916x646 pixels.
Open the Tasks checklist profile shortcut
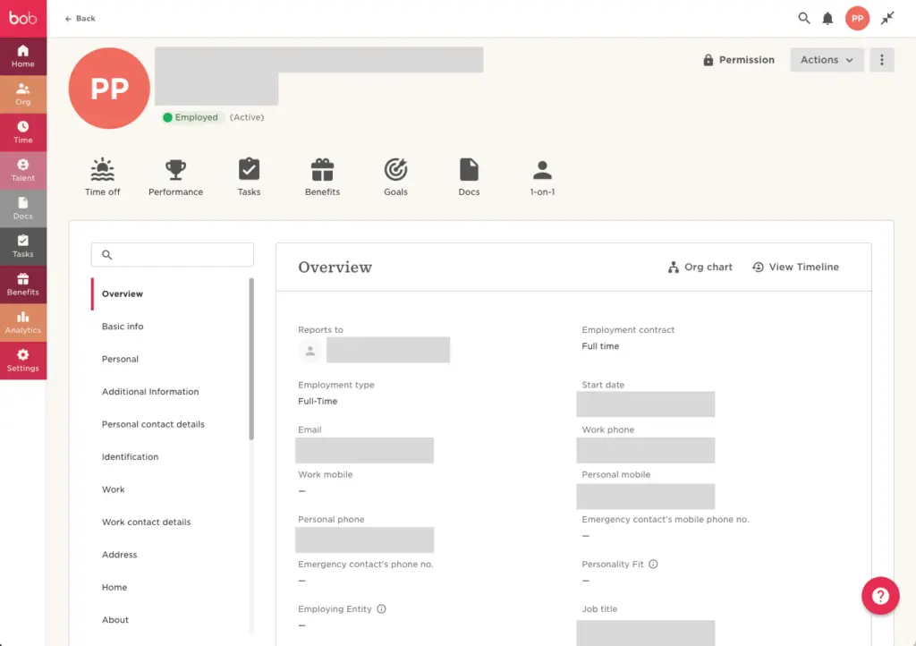[249, 176]
